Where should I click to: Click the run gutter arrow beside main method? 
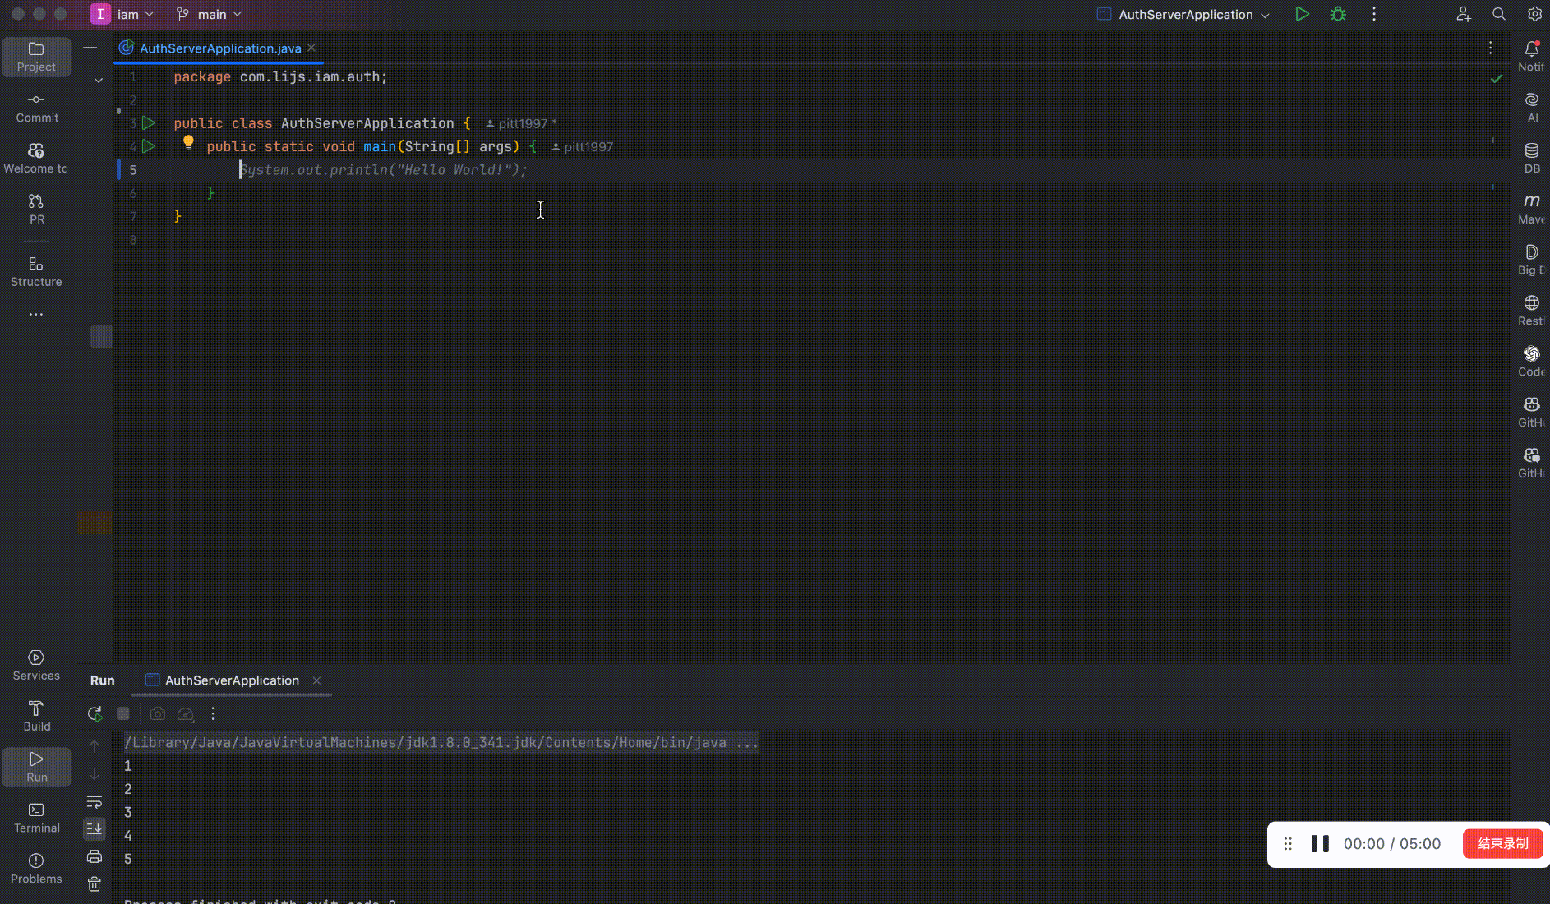coord(148,146)
